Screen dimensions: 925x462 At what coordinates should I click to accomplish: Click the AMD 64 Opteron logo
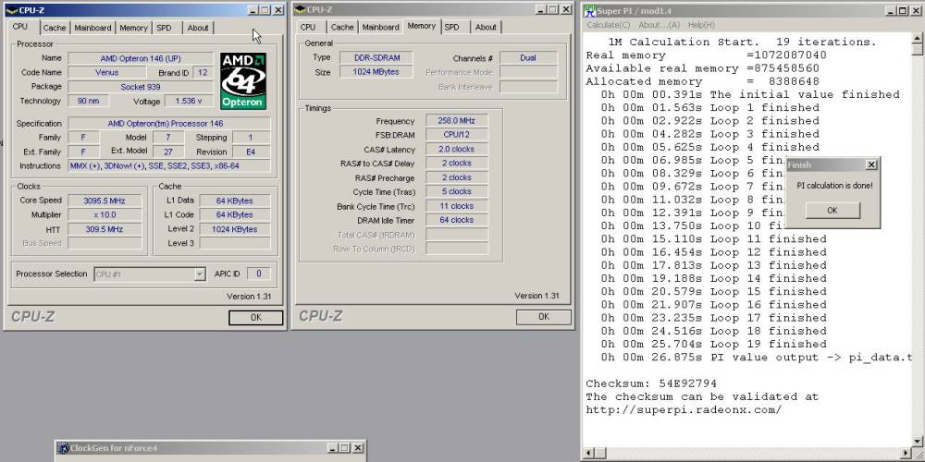click(243, 80)
